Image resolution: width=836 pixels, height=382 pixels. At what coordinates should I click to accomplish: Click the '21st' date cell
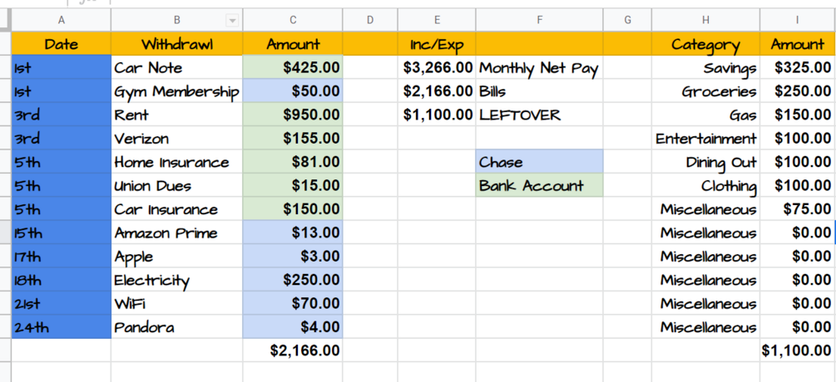62,303
